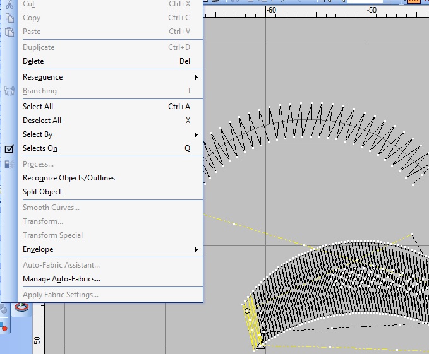Click the 50 mark on the vertical ruler
Screen dimensions: 429x354
tap(37, 340)
